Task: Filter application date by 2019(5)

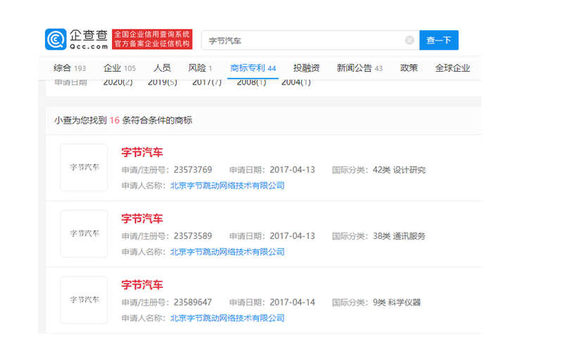Action: (163, 83)
